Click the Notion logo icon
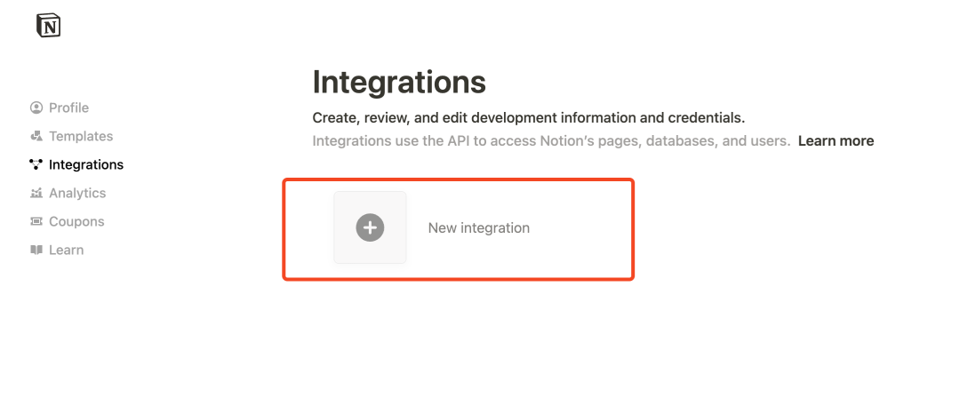The width and height of the screenshot is (960, 406). coord(48,25)
